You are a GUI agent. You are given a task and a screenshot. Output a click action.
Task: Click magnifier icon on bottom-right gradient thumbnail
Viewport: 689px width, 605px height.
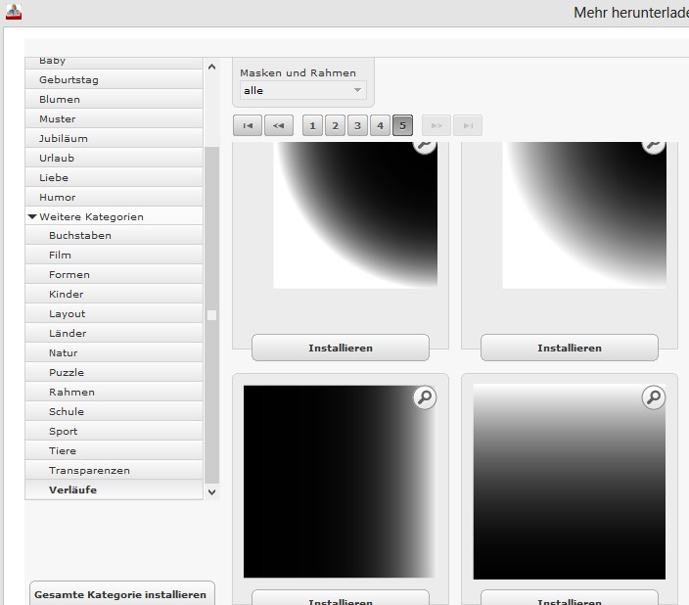click(653, 397)
